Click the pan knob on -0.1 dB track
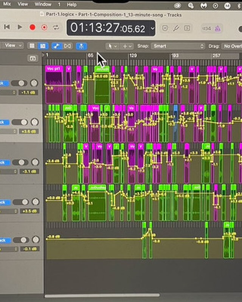The image size is (242, 302). point(36,240)
